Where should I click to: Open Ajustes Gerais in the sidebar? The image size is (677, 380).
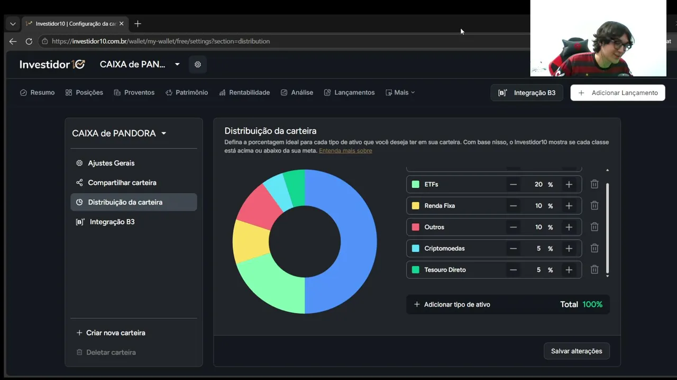pyautogui.click(x=133, y=163)
